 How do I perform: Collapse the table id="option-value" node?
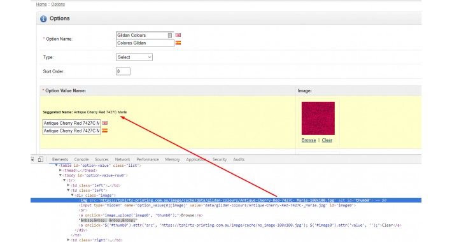click(56, 166)
